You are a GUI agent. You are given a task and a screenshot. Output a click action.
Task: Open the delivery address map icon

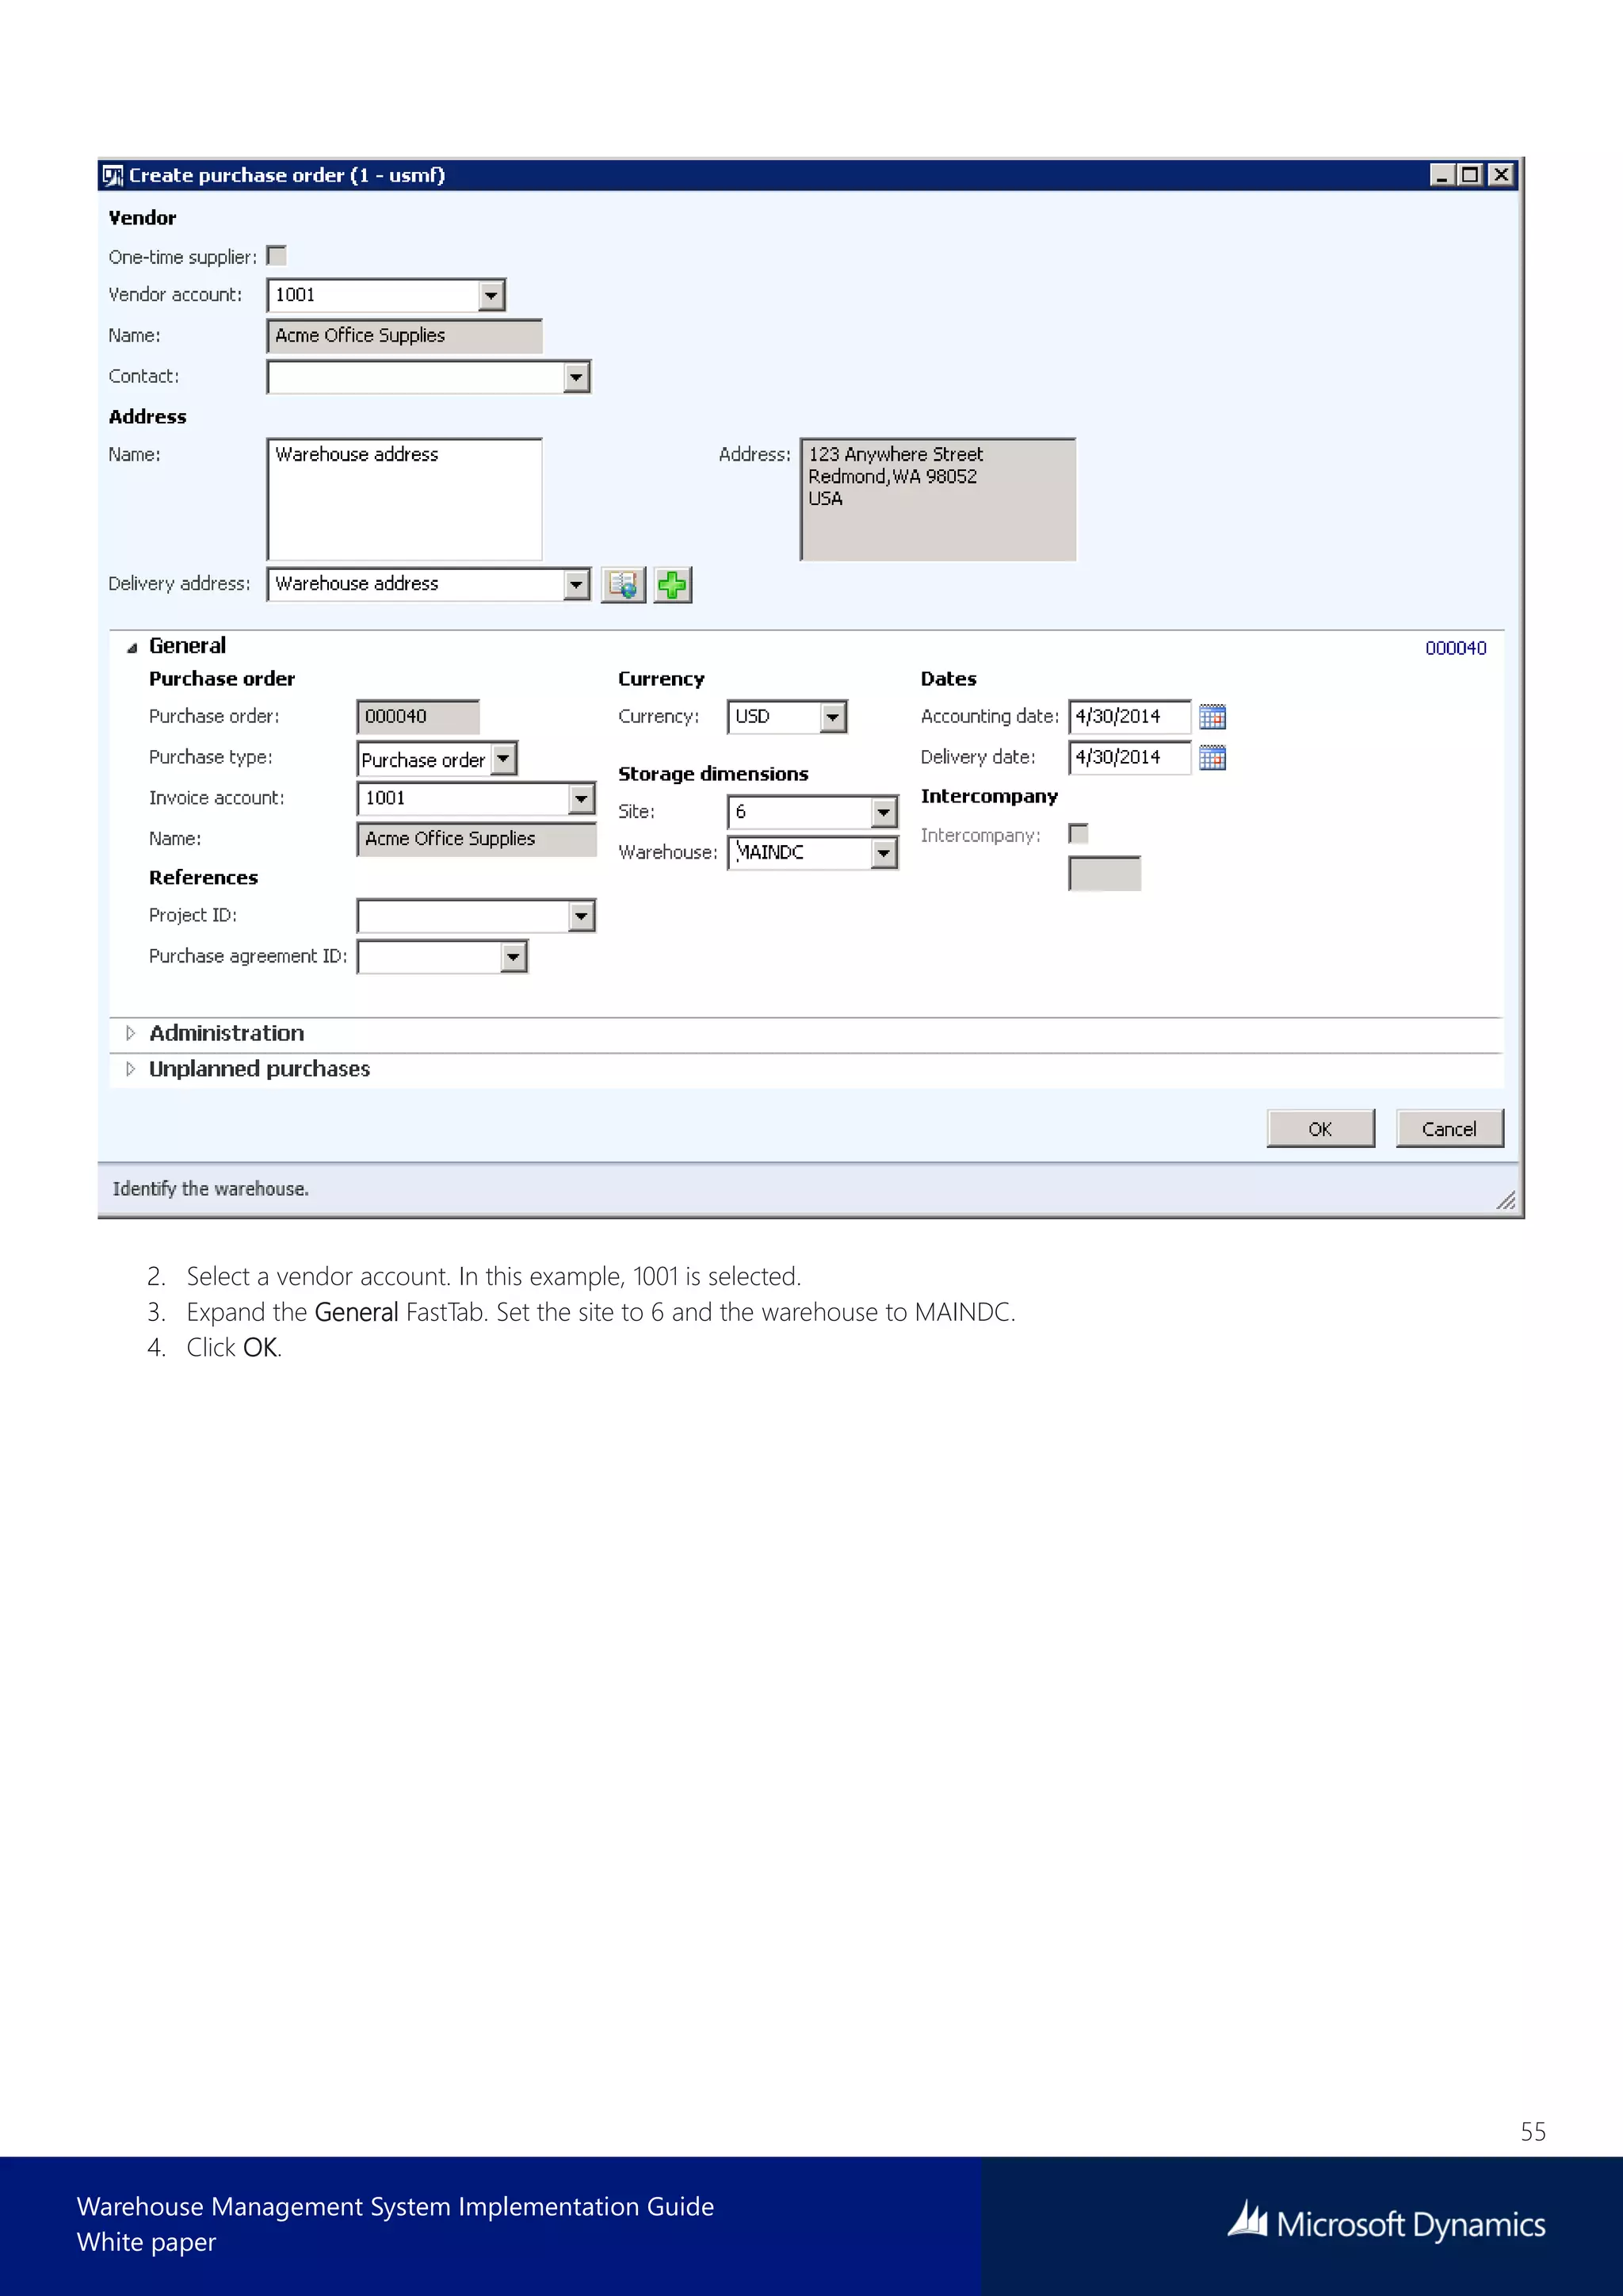[623, 584]
